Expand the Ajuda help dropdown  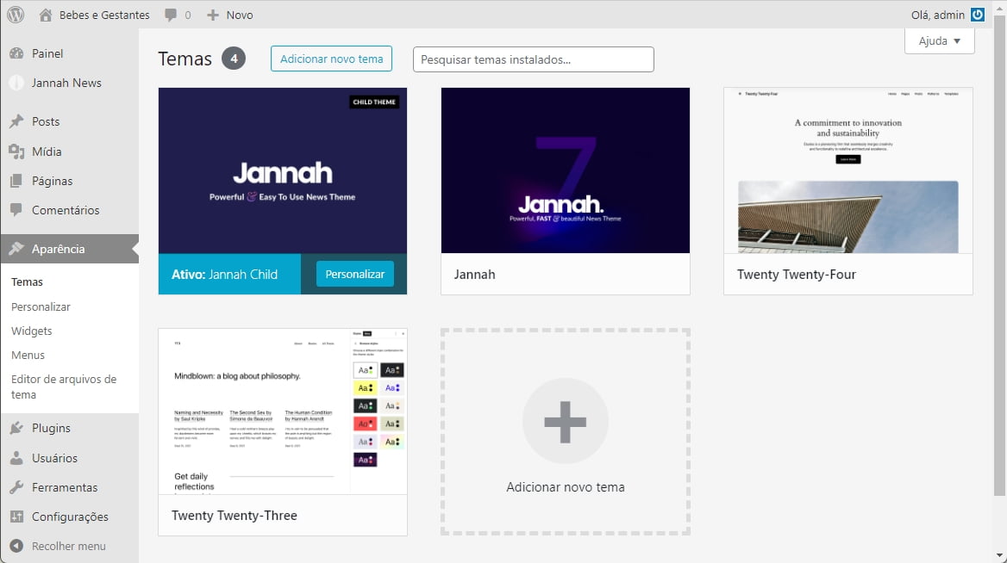click(940, 40)
